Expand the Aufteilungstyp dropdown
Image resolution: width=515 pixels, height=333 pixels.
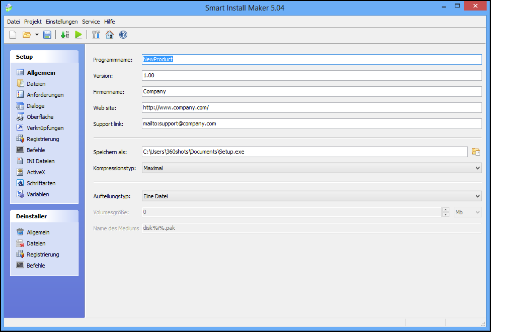[478, 196]
